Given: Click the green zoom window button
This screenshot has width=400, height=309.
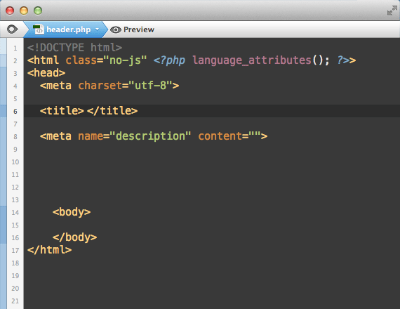Looking at the screenshot, I should (x=38, y=11).
